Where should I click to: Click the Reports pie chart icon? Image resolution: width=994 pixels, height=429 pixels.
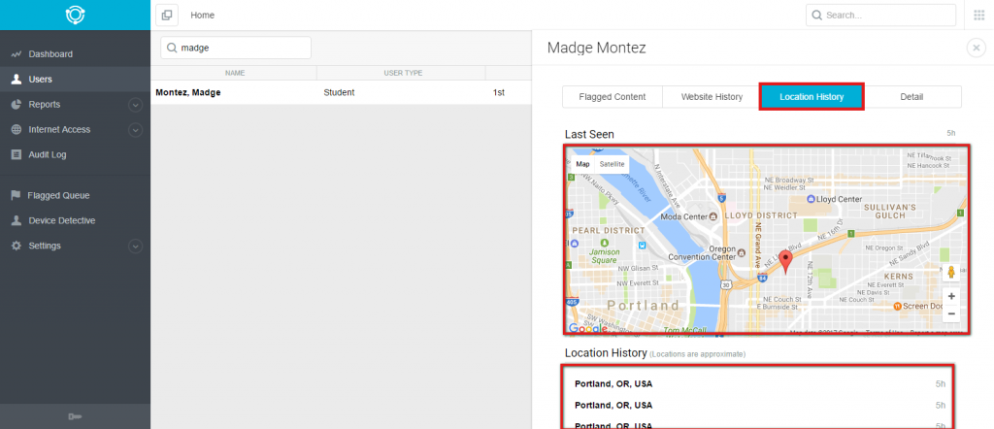tap(17, 105)
